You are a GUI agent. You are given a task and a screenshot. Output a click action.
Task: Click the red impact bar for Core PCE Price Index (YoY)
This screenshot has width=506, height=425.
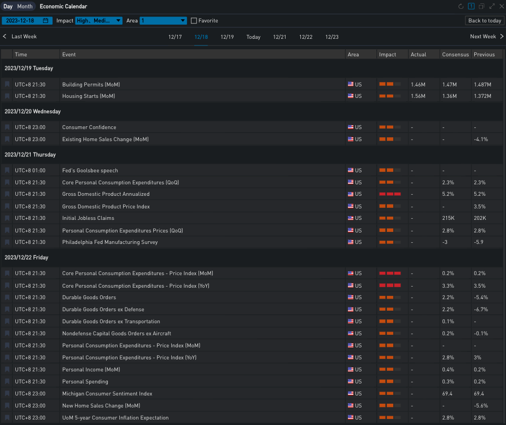pos(389,286)
